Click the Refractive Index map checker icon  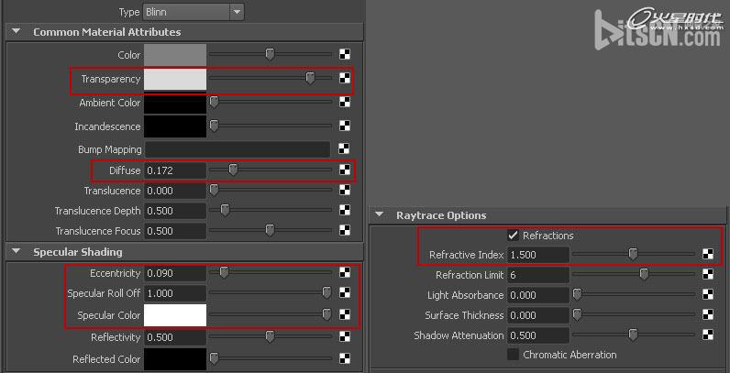(708, 254)
